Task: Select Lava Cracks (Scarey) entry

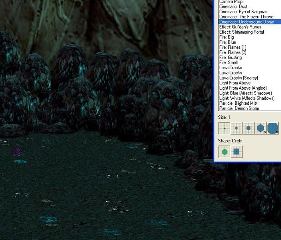Action: pos(238,78)
